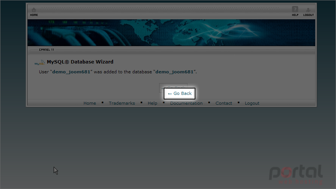Open the Help footer link
The width and height of the screenshot is (336, 189).
[x=152, y=103]
